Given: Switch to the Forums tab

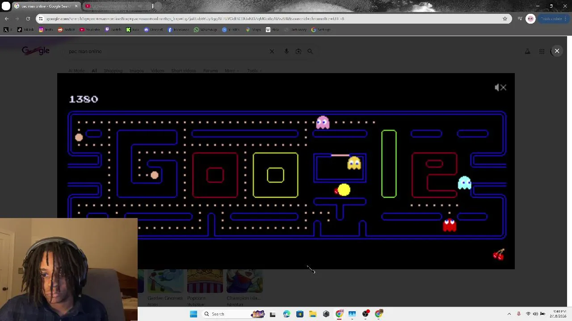Looking at the screenshot, I should pyautogui.click(x=210, y=70).
